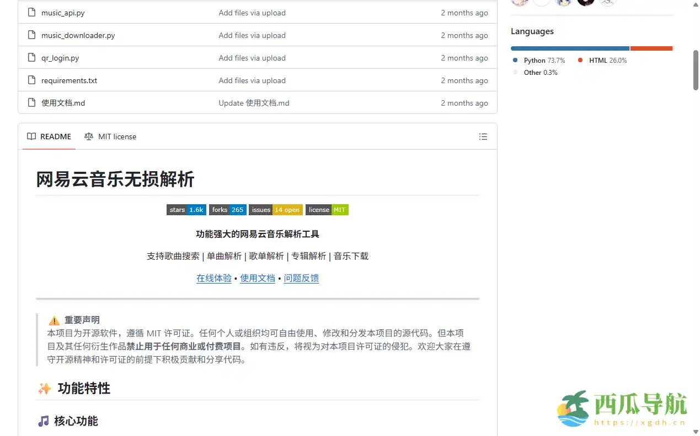Open the qr_login.py file
700x436 pixels.
click(61, 57)
